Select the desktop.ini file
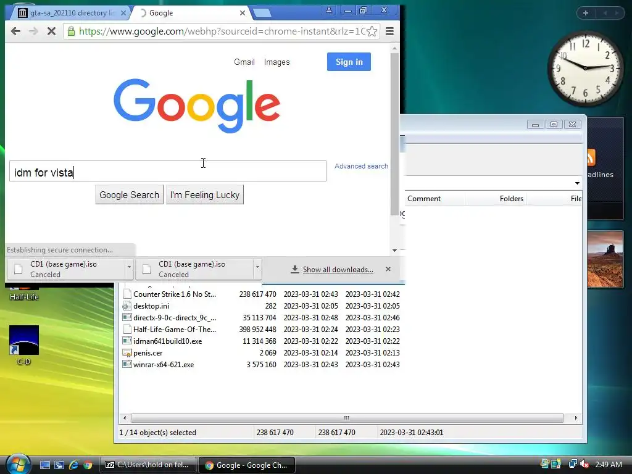The width and height of the screenshot is (632, 474). point(261,306)
